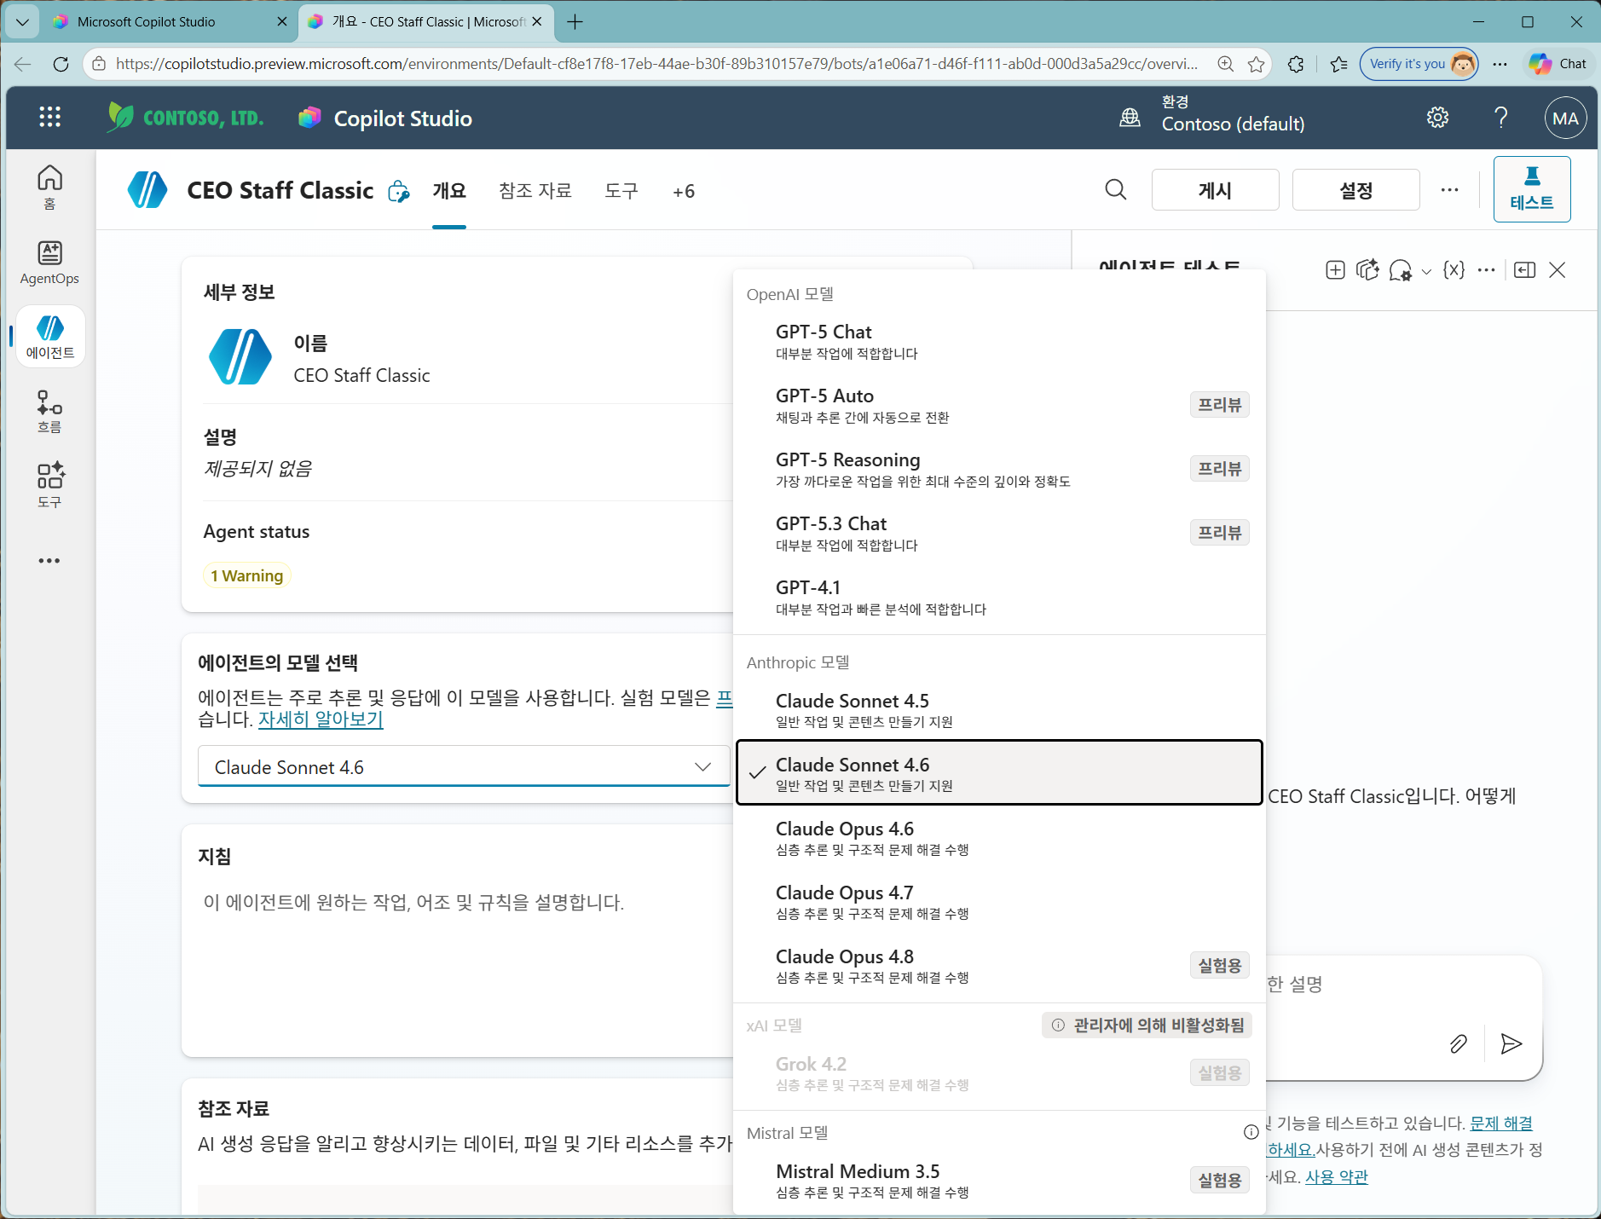Open the 사용 약관 terms link

coord(1337,1177)
